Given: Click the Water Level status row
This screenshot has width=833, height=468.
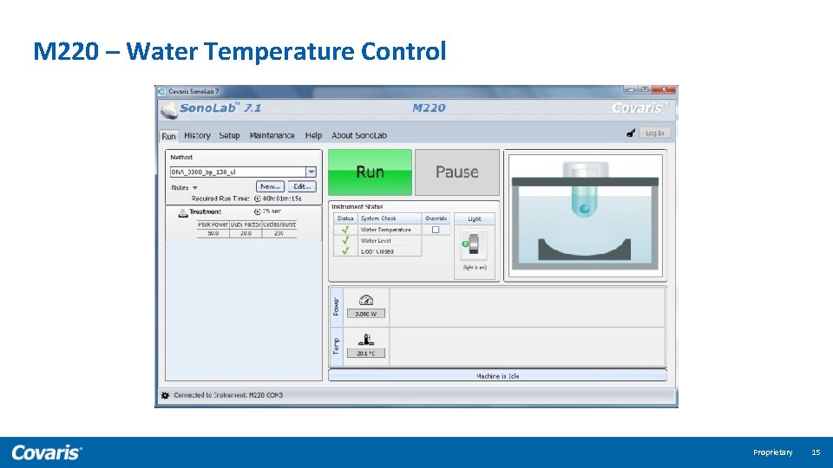Looking at the screenshot, I should [x=377, y=240].
